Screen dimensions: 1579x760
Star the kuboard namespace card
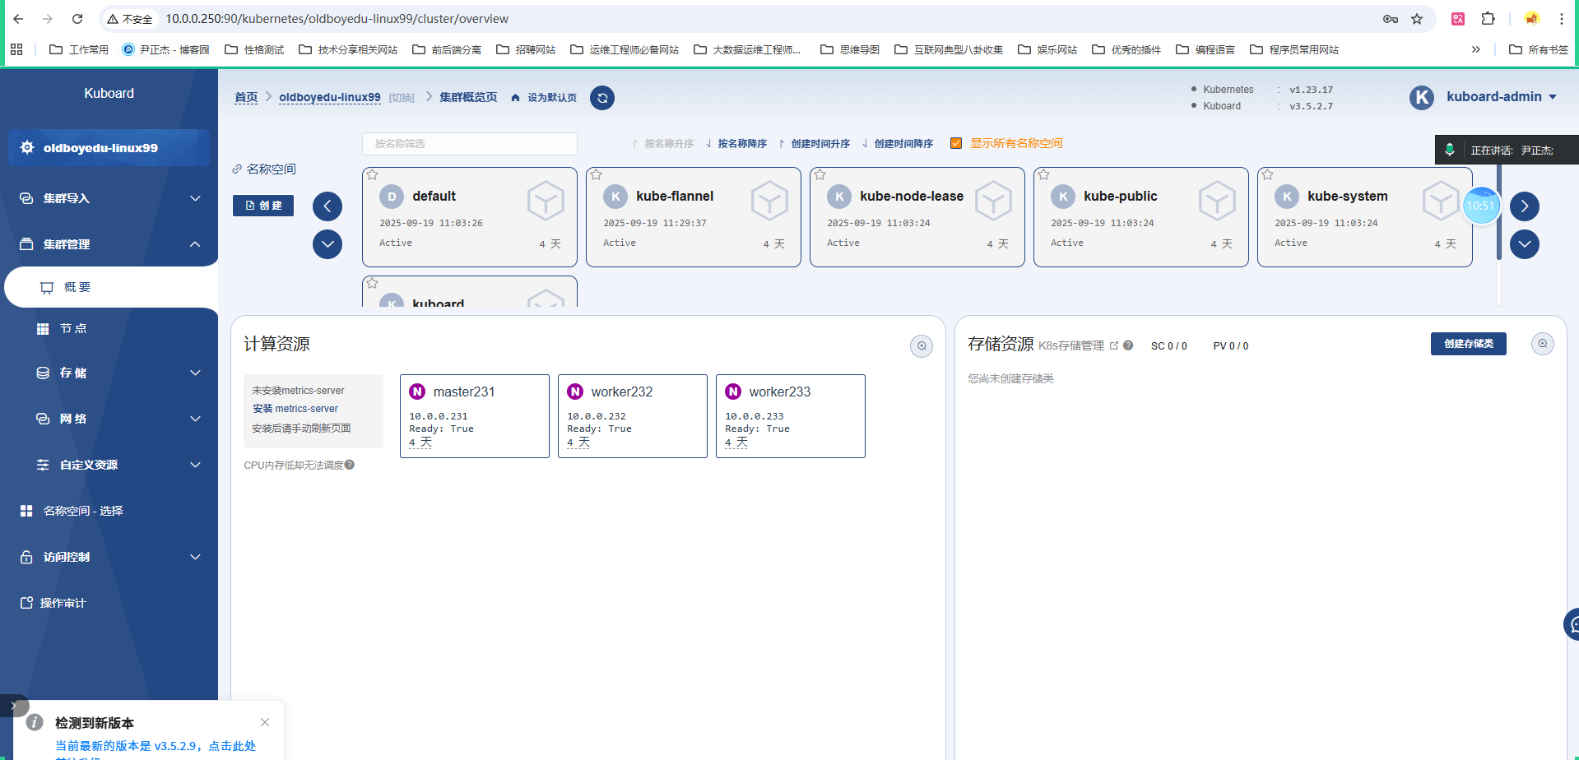pyautogui.click(x=373, y=283)
